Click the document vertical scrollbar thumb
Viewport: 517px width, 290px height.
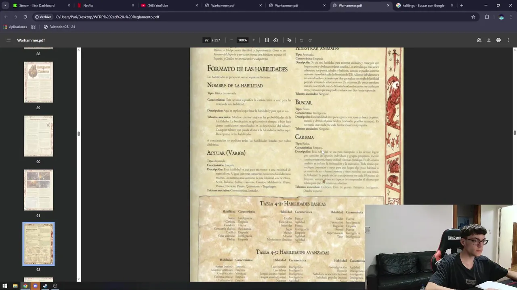(x=515, y=133)
